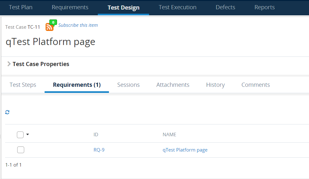Check the box for requirement RQ-9
Screen dimensions: 309x179
click(x=21, y=150)
